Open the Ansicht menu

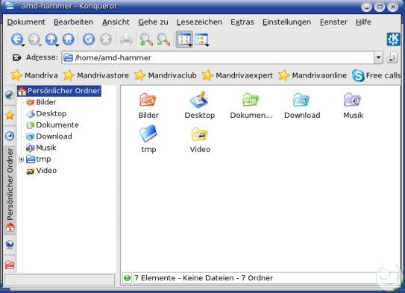tap(116, 22)
